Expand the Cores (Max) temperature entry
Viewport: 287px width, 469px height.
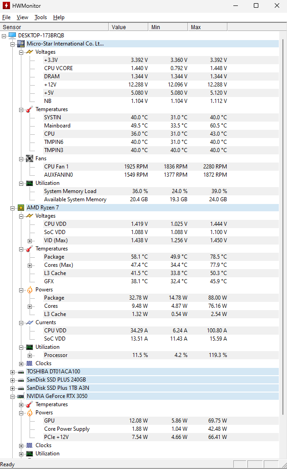tap(30, 265)
